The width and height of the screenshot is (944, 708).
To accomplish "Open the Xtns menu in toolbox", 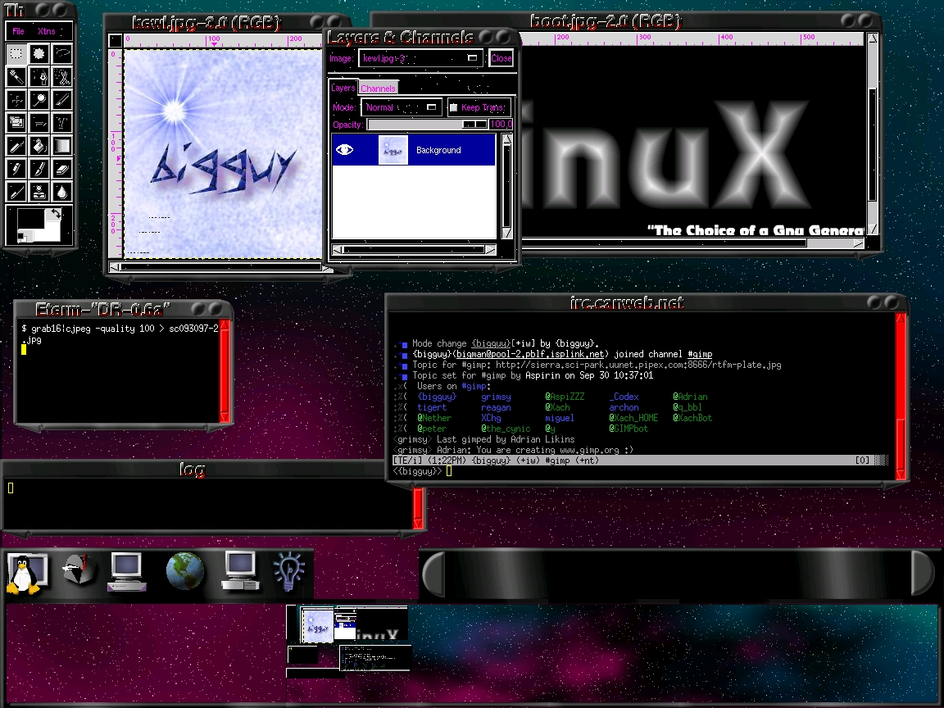I will pos(47,31).
